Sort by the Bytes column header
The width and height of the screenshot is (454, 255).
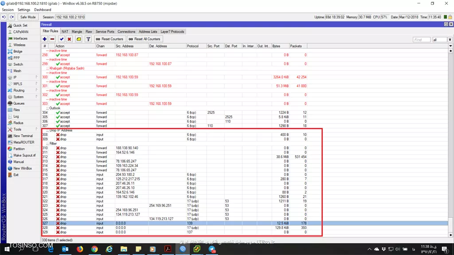[280, 46]
